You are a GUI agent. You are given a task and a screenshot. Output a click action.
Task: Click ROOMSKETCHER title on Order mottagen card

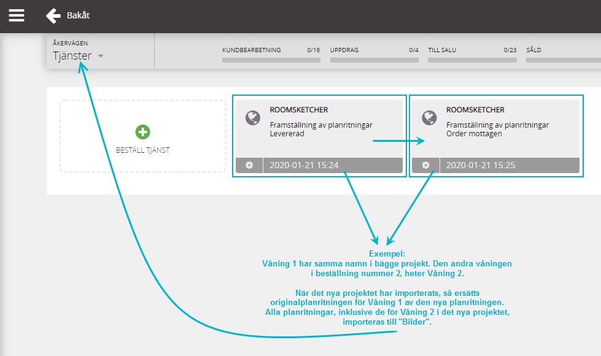click(x=475, y=110)
